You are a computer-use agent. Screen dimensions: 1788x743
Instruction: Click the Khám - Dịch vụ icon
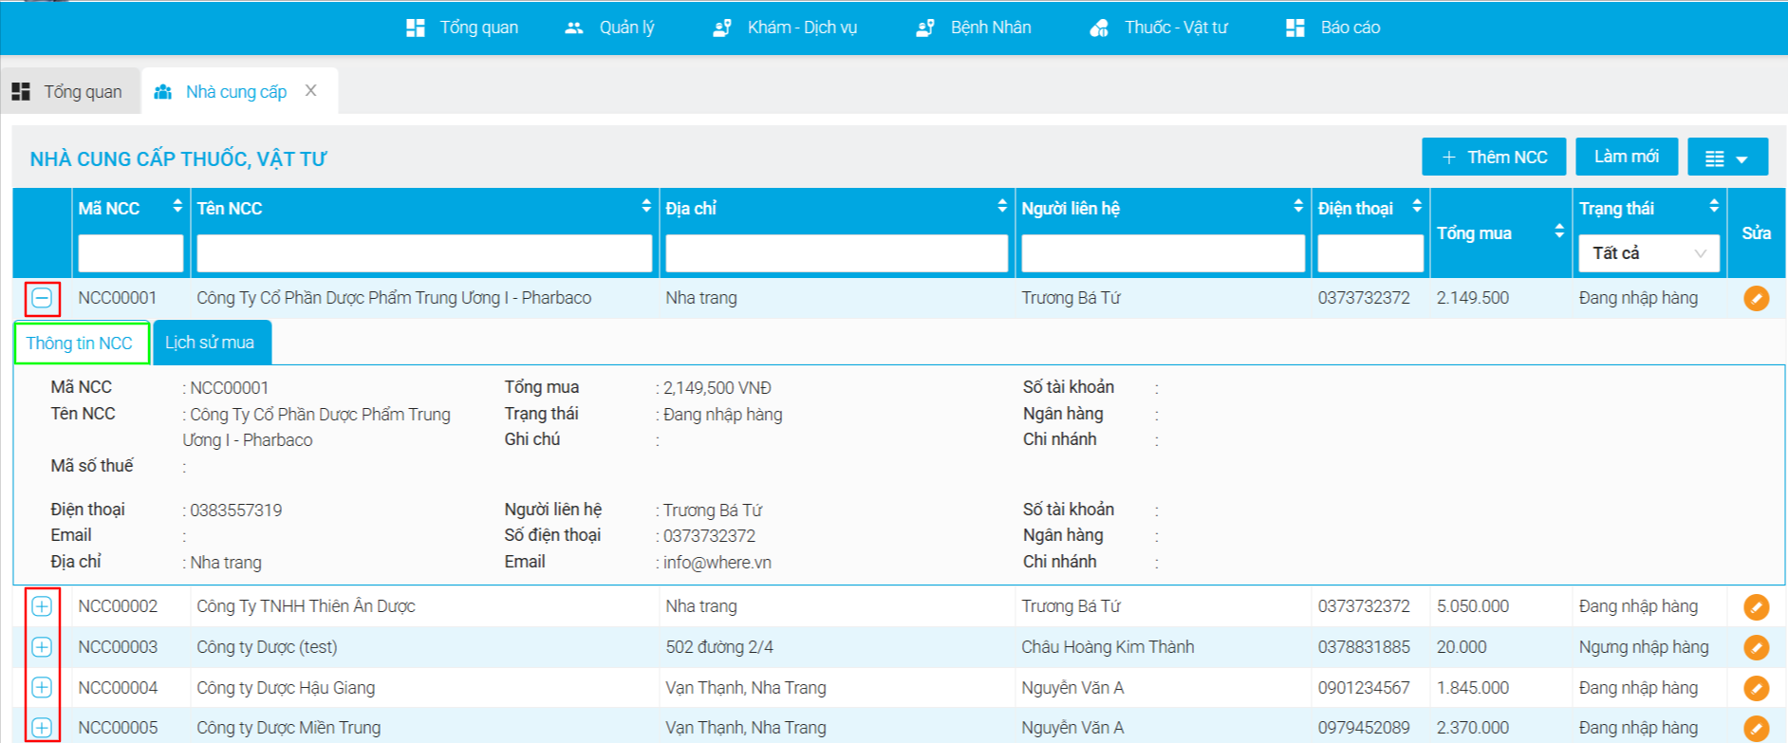click(x=722, y=28)
